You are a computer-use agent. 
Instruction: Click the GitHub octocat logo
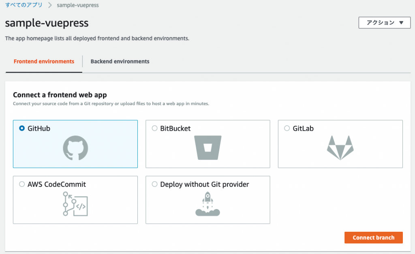click(x=75, y=148)
